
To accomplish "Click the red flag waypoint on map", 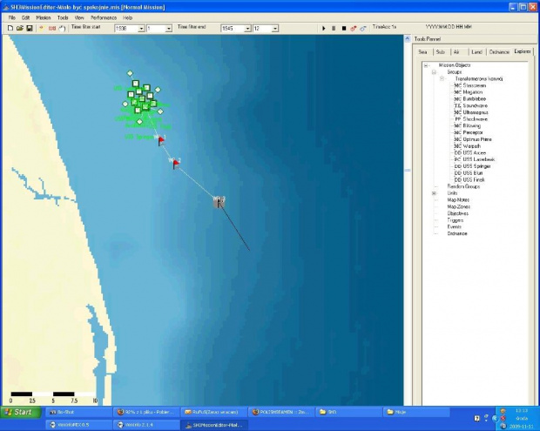I will tap(161, 139).
